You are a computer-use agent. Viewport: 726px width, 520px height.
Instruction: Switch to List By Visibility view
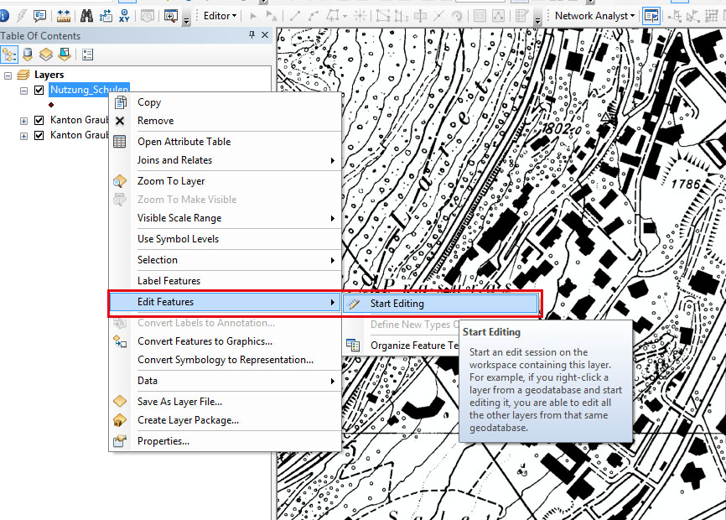point(46,55)
